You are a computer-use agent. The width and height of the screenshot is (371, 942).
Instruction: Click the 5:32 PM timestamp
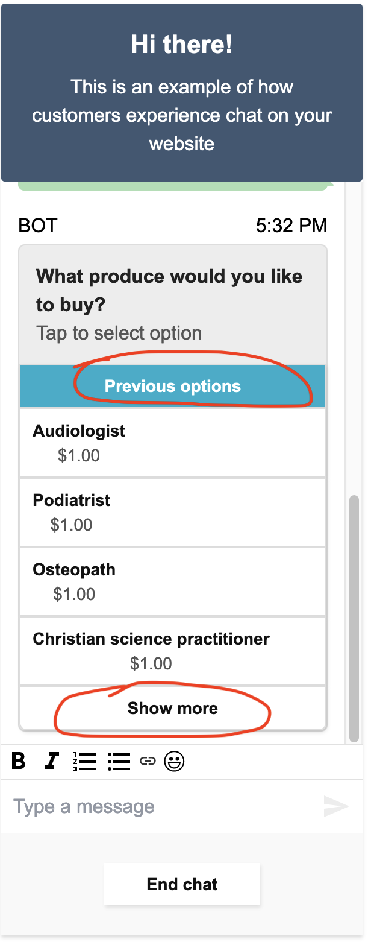291,226
